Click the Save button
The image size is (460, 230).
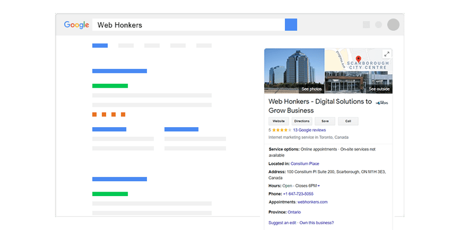pos(325,121)
